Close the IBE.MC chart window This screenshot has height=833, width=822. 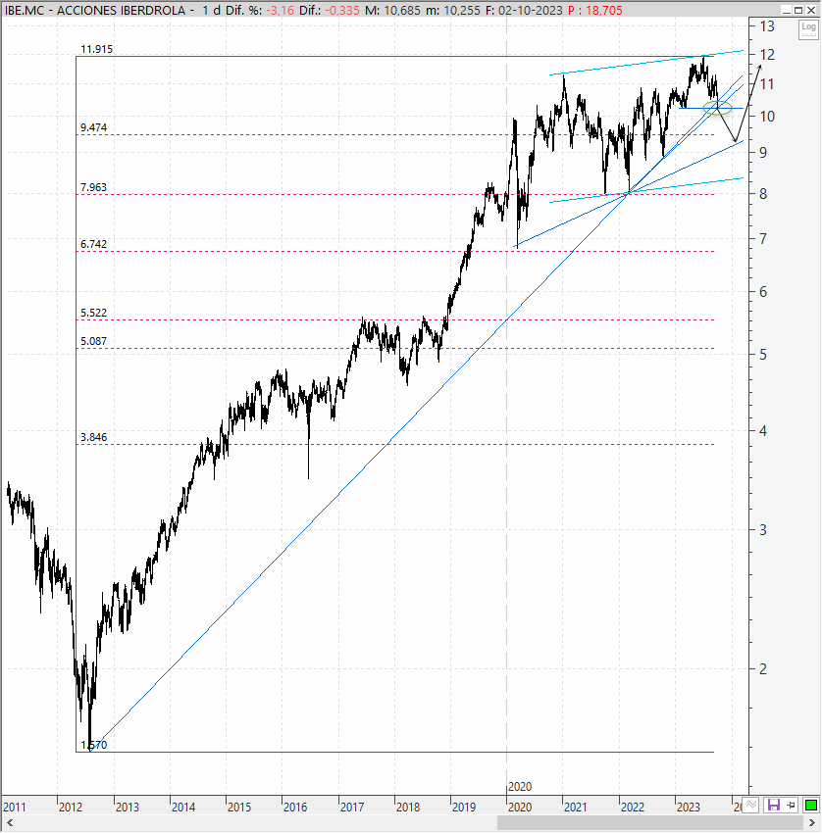coord(811,10)
